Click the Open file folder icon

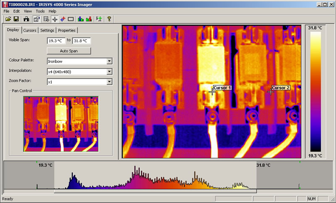point(8,19)
